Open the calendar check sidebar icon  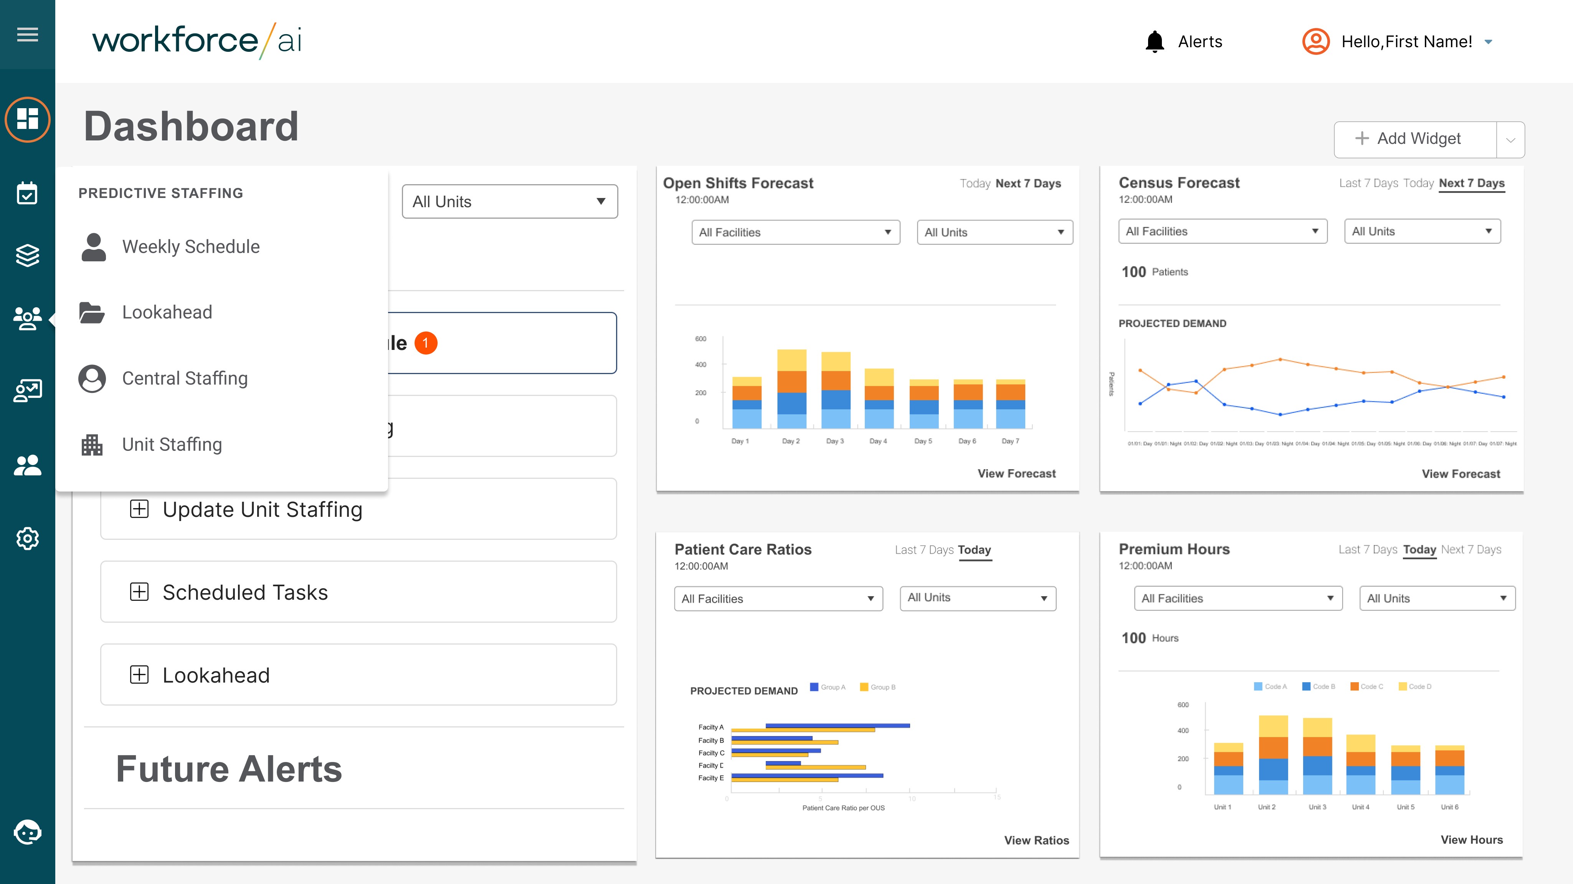tap(28, 193)
